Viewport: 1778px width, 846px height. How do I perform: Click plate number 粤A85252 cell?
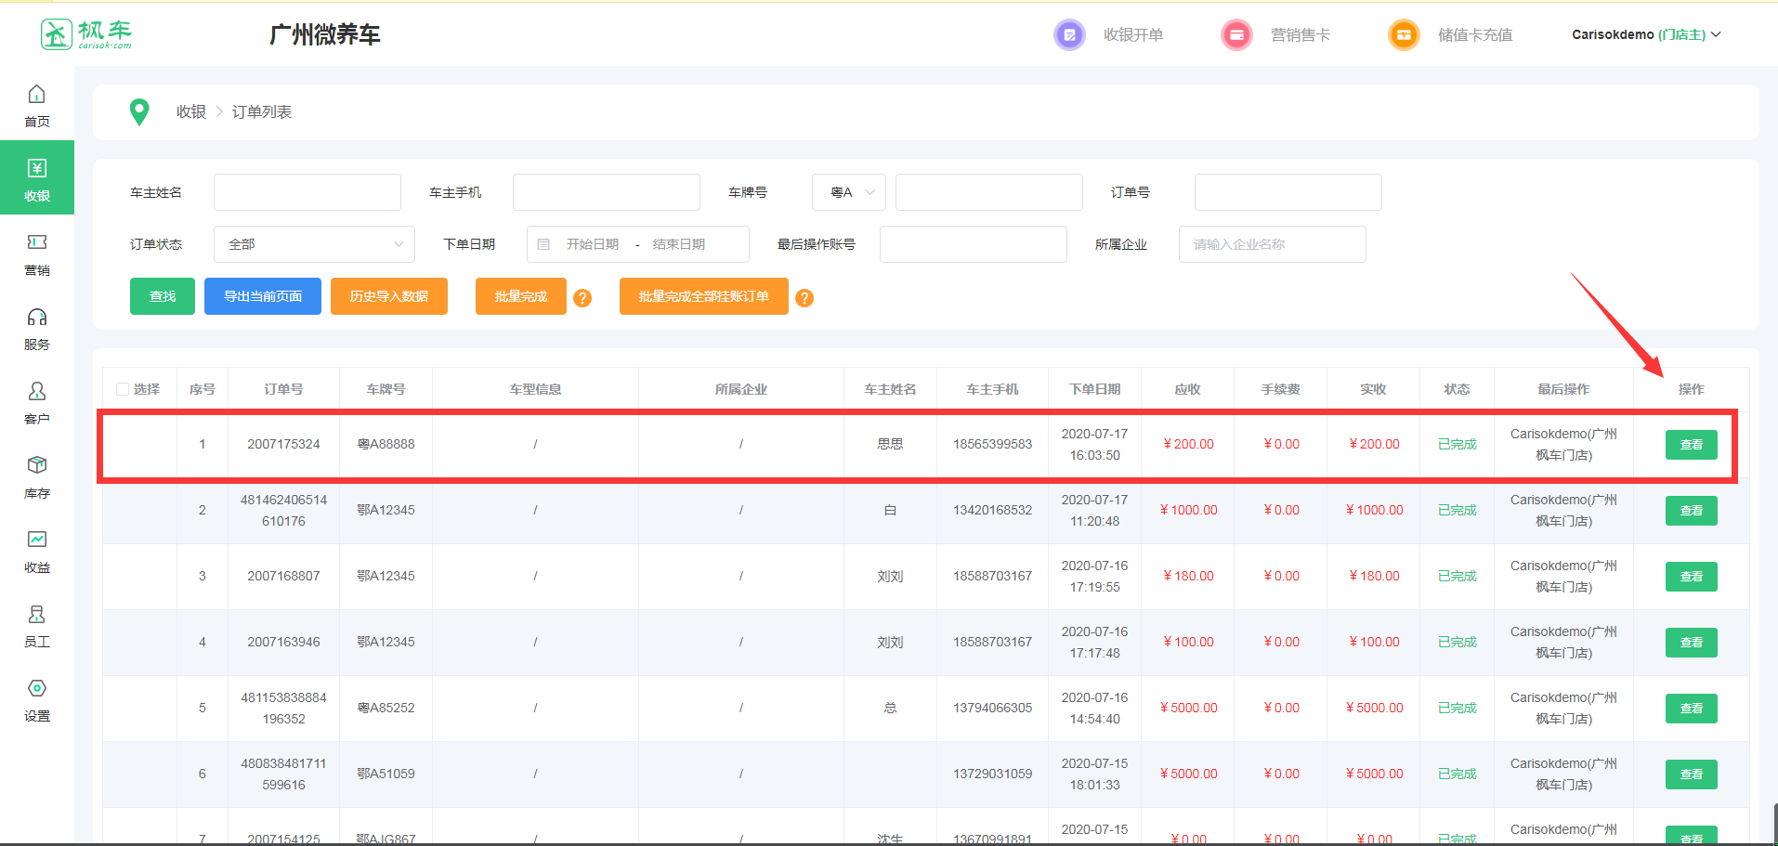pos(386,708)
